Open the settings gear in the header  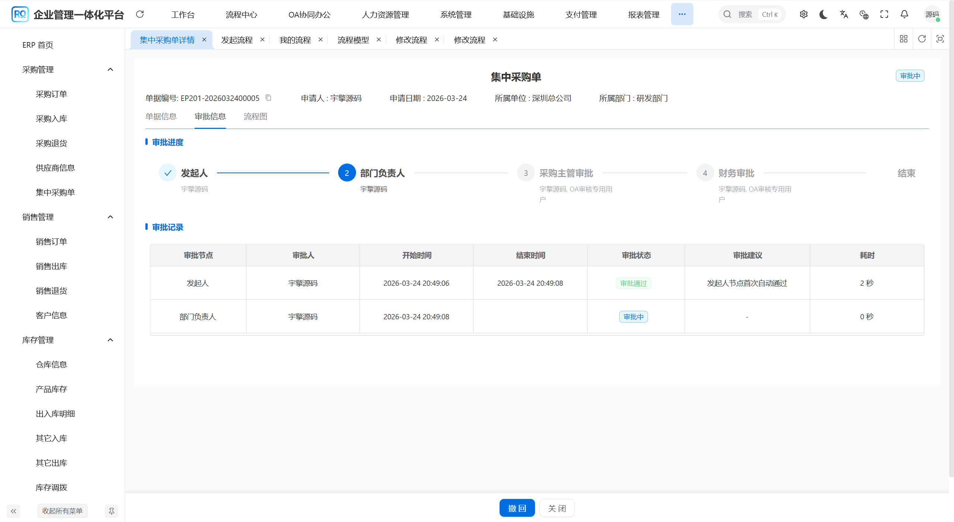pyautogui.click(x=803, y=14)
